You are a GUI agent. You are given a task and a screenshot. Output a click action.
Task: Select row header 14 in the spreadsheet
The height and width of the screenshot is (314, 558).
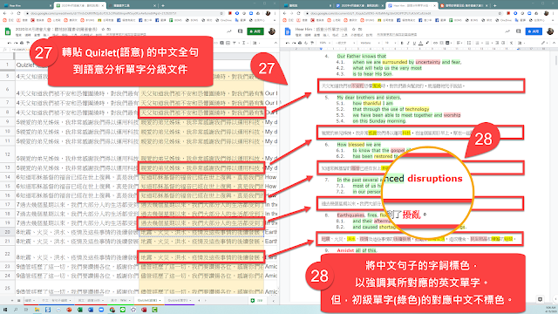point(8,177)
